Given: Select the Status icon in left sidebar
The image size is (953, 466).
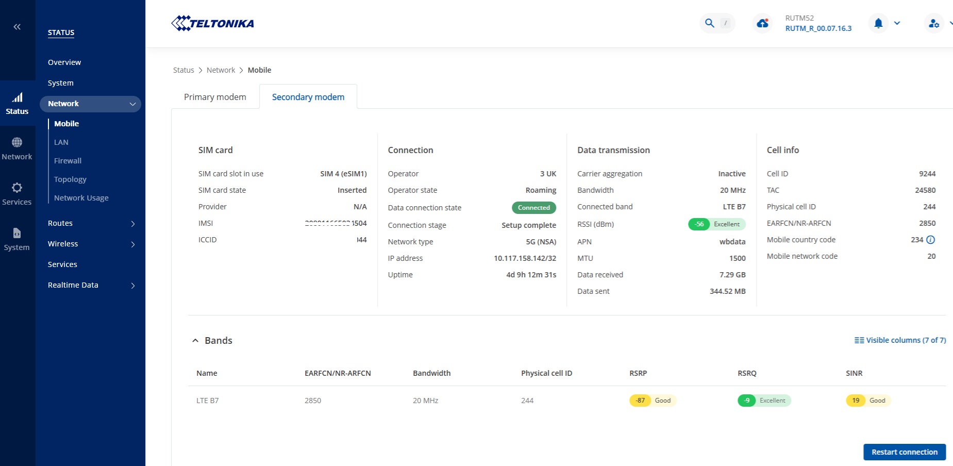Looking at the screenshot, I should 17,103.
